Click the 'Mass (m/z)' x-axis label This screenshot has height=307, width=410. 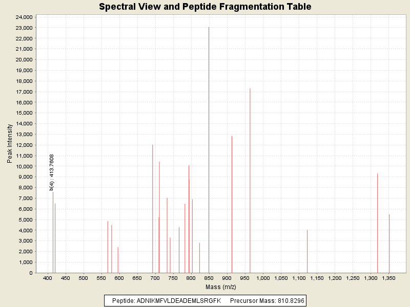tap(220, 287)
